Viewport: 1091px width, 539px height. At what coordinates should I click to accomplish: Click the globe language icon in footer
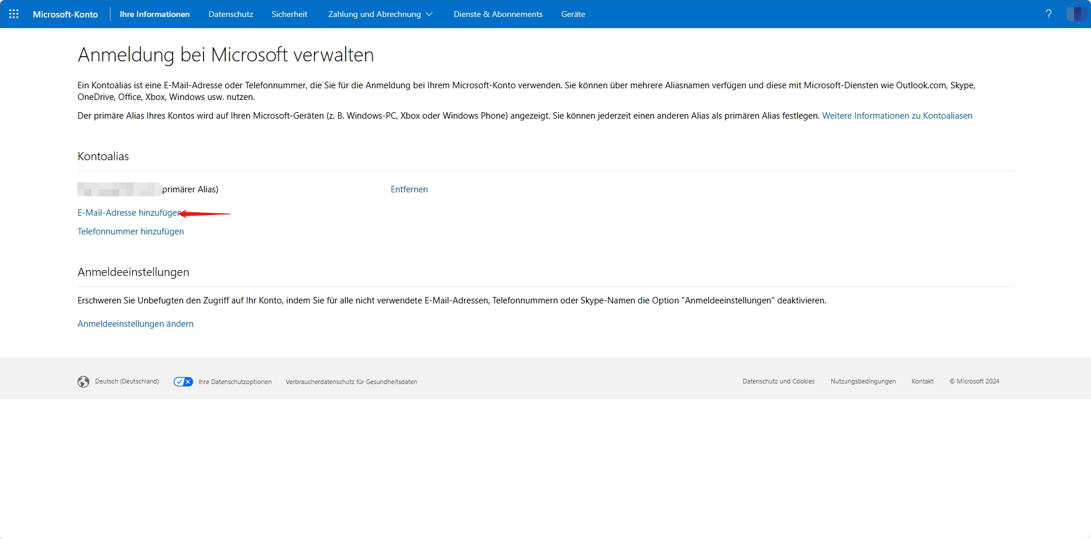[84, 382]
